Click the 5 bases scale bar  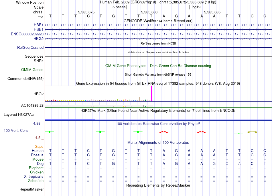point(158,7)
